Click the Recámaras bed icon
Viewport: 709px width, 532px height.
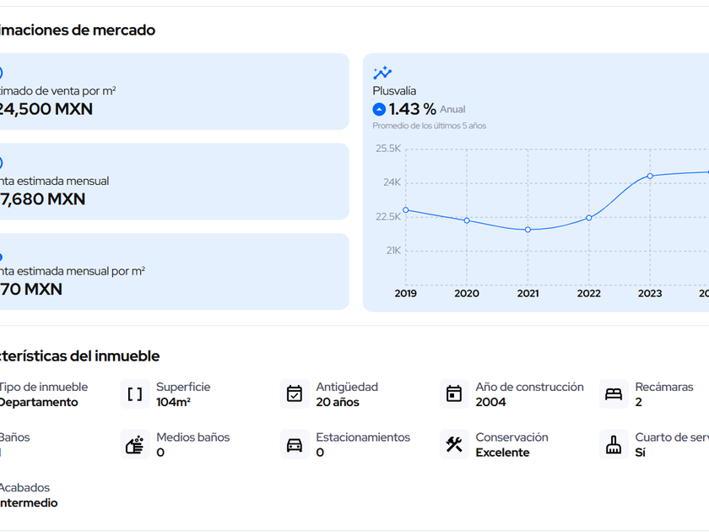614,394
